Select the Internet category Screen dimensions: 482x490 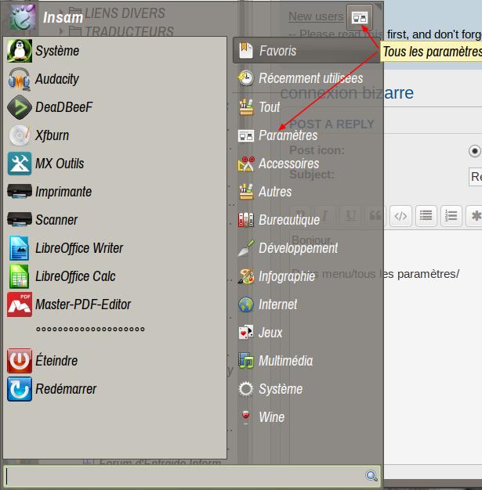point(306,304)
